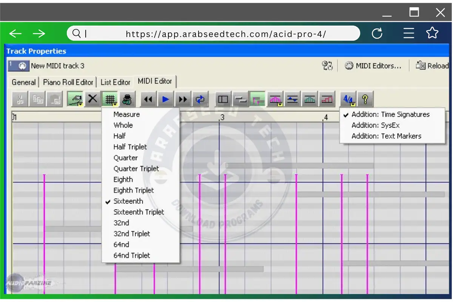Screen dimensions: 453x302
Task: Select the draw pencil tool icon
Action: pyautogui.click(x=75, y=100)
